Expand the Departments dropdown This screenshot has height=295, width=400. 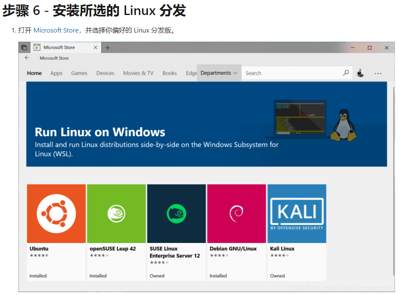click(x=219, y=73)
